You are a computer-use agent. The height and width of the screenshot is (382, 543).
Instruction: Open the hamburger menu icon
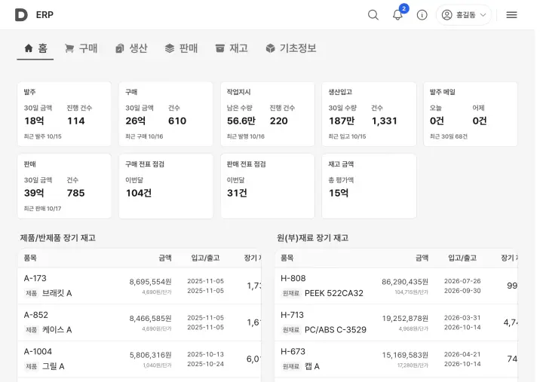[x=511, y=15]
